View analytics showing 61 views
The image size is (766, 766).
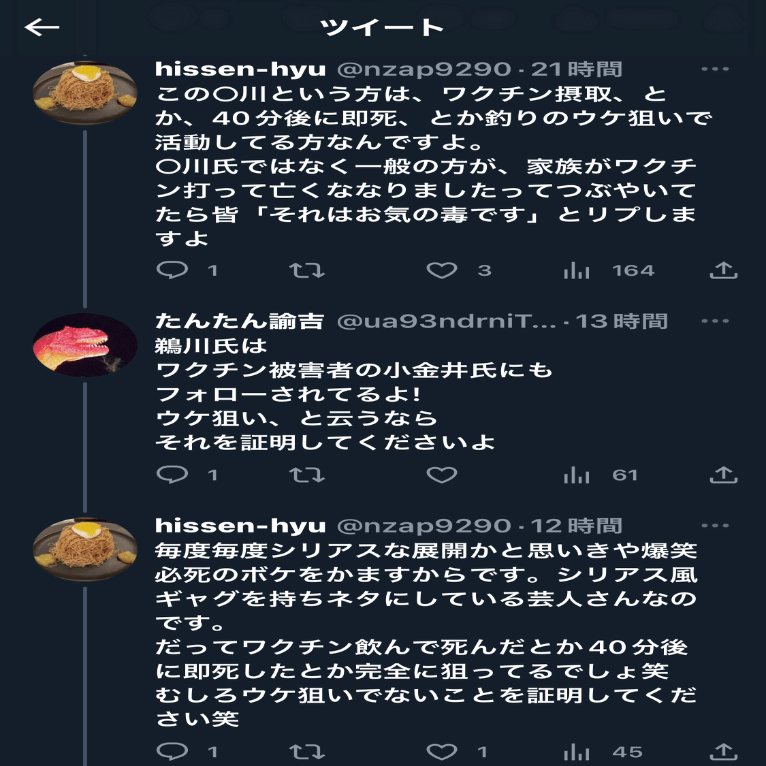coord(577,475)
